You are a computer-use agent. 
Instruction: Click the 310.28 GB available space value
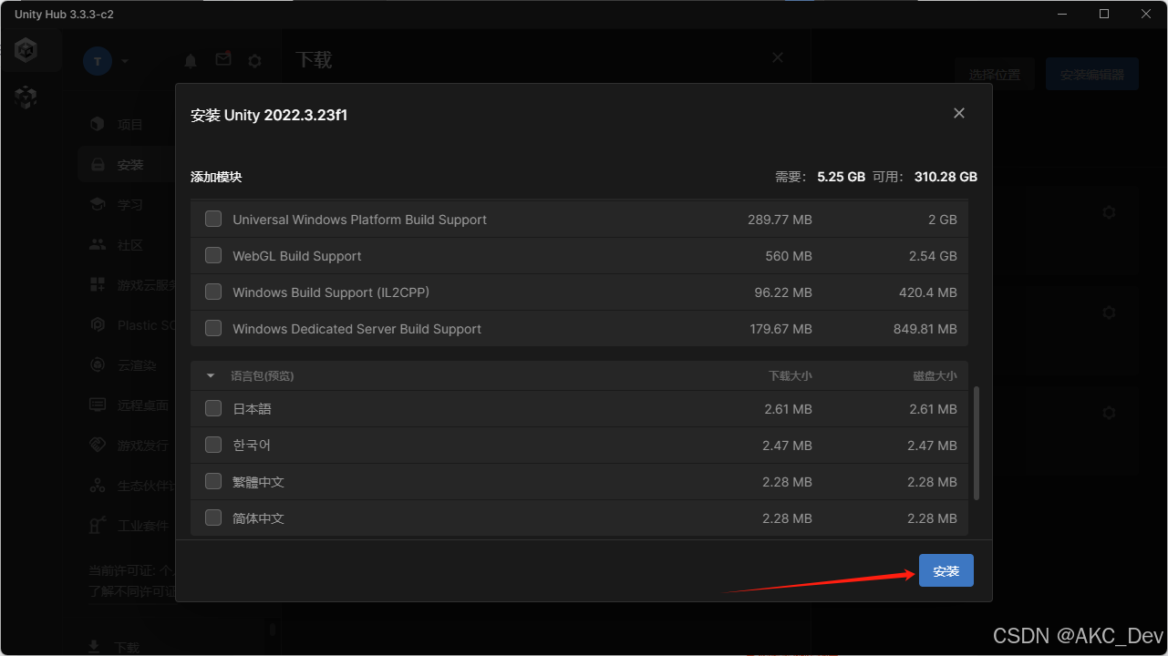point(946,177)
